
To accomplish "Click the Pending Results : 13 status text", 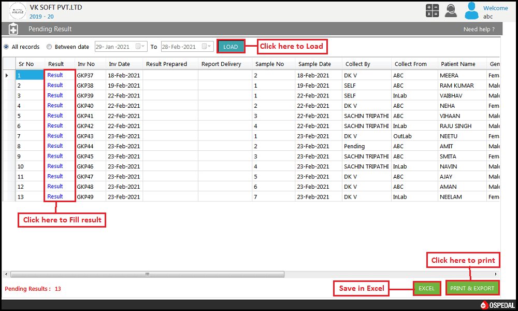I will 33,289.
